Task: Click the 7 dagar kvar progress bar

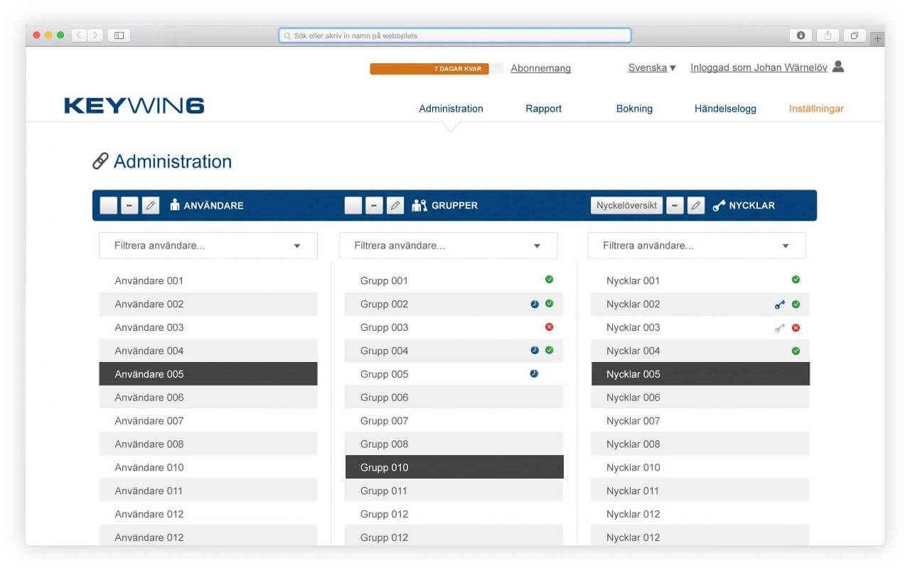Action: click(x=437, y=69)
